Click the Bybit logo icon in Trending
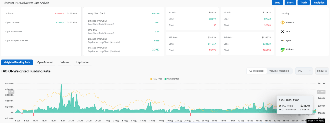330x123 pixels. tap(282, 40)
